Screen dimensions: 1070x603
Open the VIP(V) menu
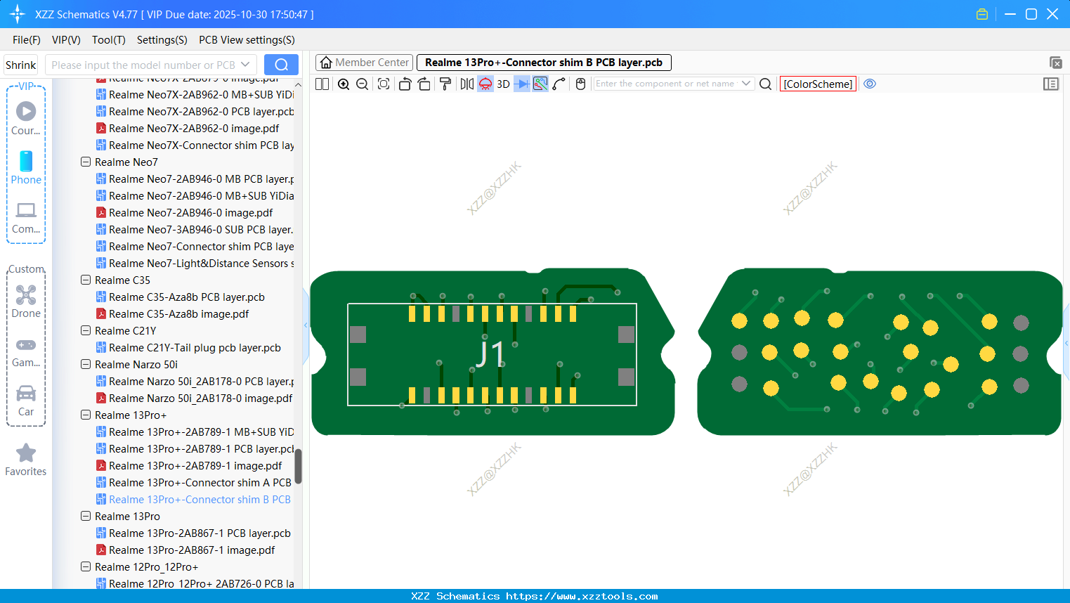pyautogui.click(x=66, y=40)
